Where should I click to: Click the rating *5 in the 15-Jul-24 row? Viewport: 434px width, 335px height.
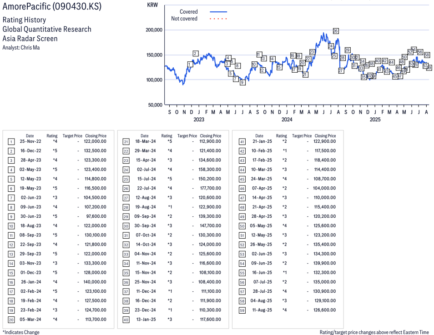click(170, 179)
